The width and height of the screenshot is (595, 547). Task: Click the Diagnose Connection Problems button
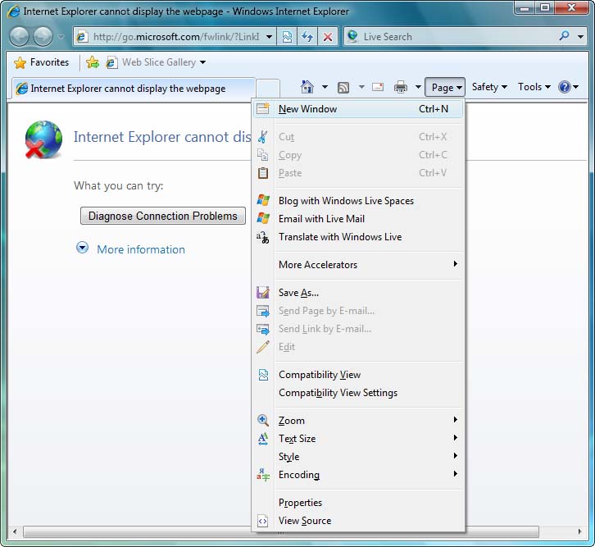(163, 216)
